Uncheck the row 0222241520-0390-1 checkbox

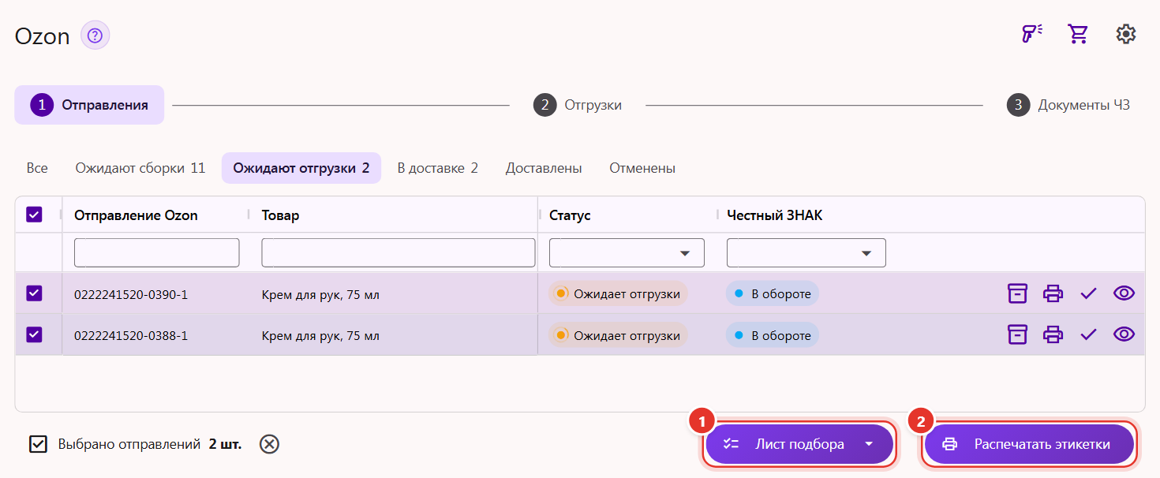(34, 293)
